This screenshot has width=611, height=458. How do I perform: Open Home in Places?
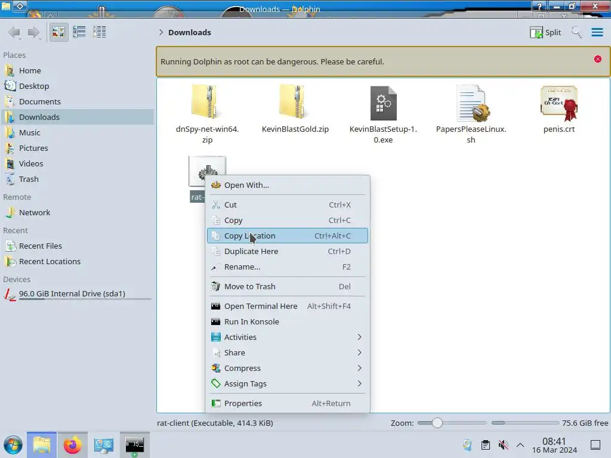click(77, 70)
